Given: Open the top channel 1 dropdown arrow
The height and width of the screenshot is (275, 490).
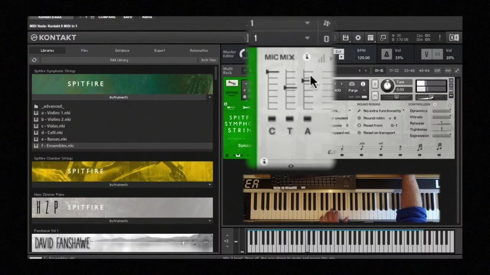Looking at the screenshot, I should [x=307, y=23].
